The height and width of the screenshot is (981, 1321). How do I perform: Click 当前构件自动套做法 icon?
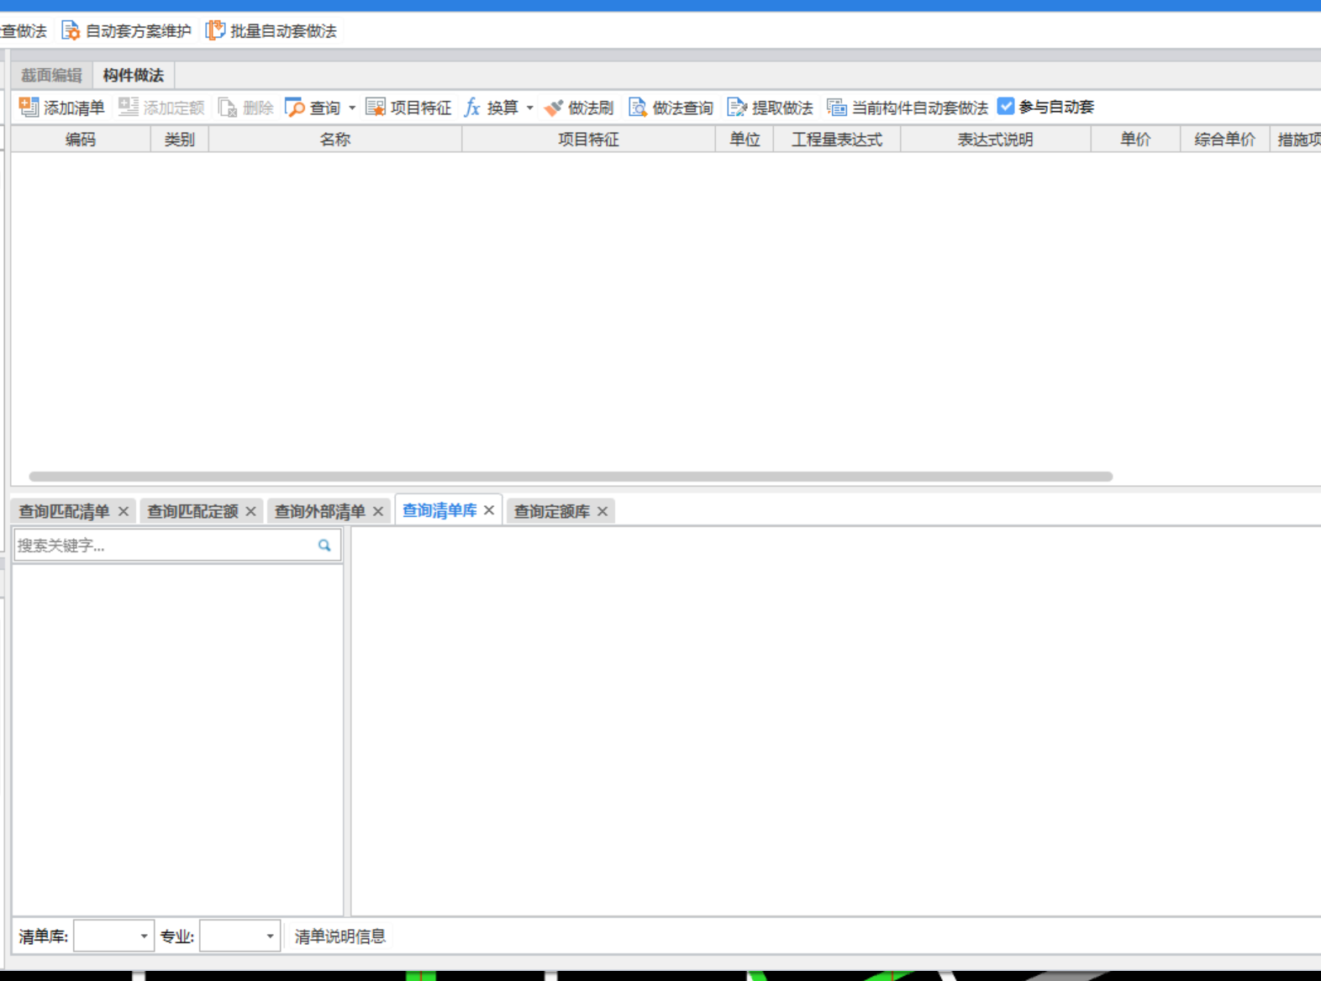(x=836, y=108)
